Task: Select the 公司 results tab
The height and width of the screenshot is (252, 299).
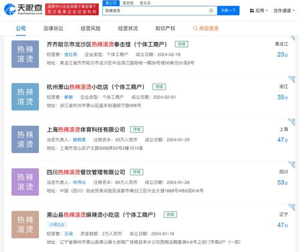Action: [x=21, y=28]
